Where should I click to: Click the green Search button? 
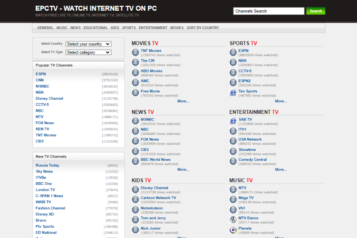(316, 11)
